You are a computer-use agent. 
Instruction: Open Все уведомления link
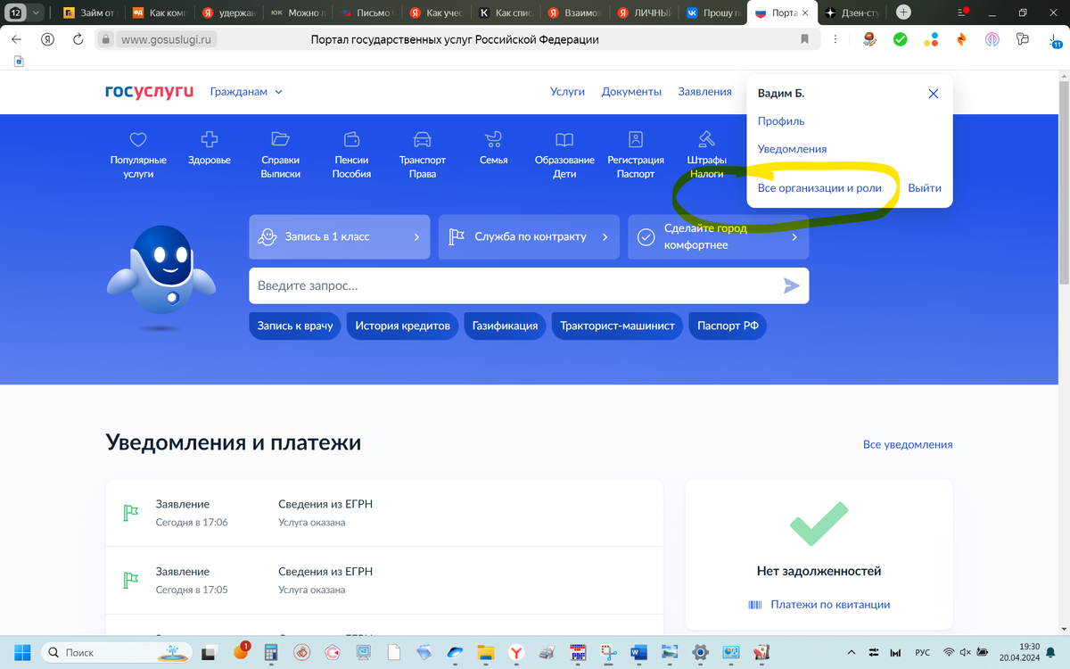click(908, 444)
